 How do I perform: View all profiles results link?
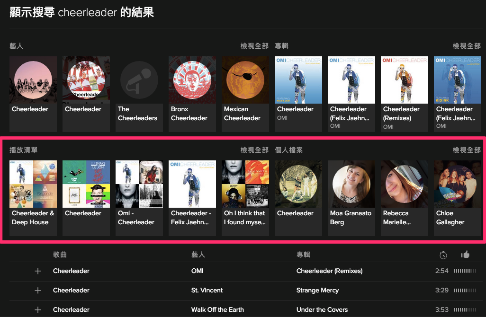tap(467, 150)
